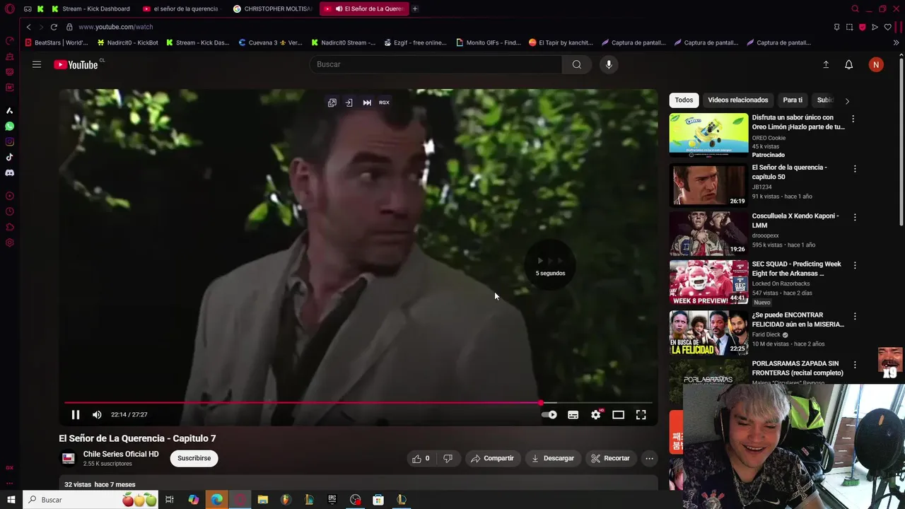Image resolution: width=905 pixels, height=509 pixels.
Task: Select the Todos filter chip
Action: point(684,100)
